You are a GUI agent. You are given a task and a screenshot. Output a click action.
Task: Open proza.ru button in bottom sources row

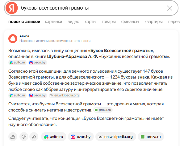click(x=151, y=137)
